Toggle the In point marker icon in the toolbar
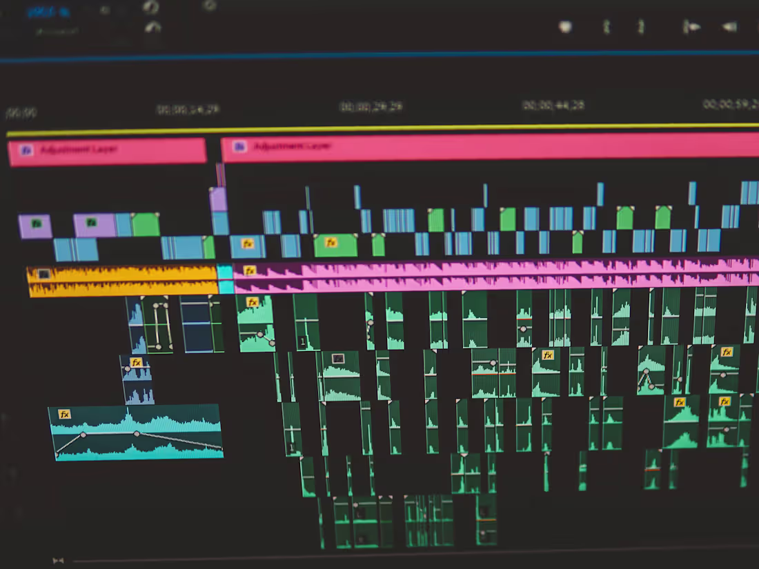The height and width of the screenshot is (569, 759). (607, 26)
